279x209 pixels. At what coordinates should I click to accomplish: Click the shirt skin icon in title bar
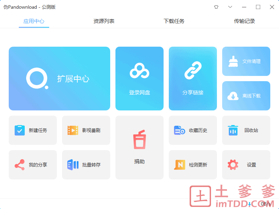[216, 7]
